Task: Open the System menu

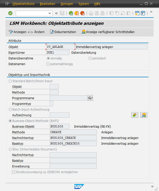Action: [x=84, y=4]
